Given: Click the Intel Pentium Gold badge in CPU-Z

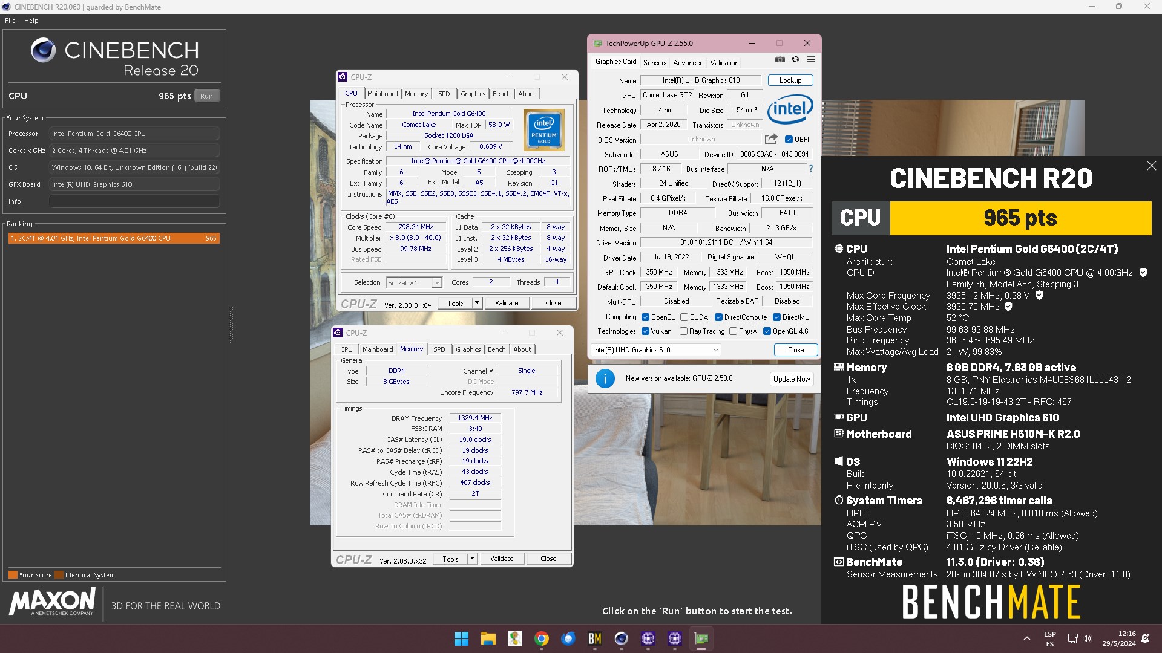Looking at the screenshot, I should point(544,130).
